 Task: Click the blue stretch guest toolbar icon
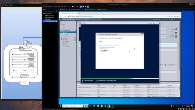88,7
